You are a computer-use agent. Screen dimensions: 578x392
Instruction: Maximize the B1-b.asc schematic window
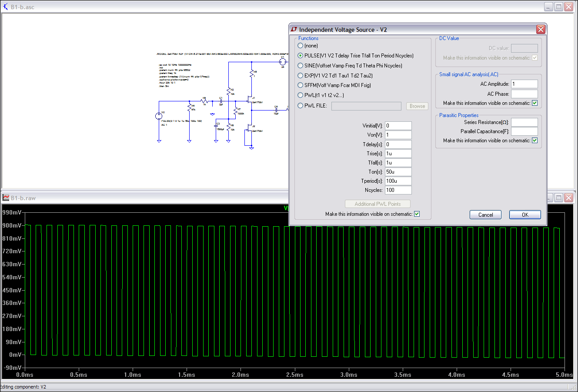click(558, 7)
